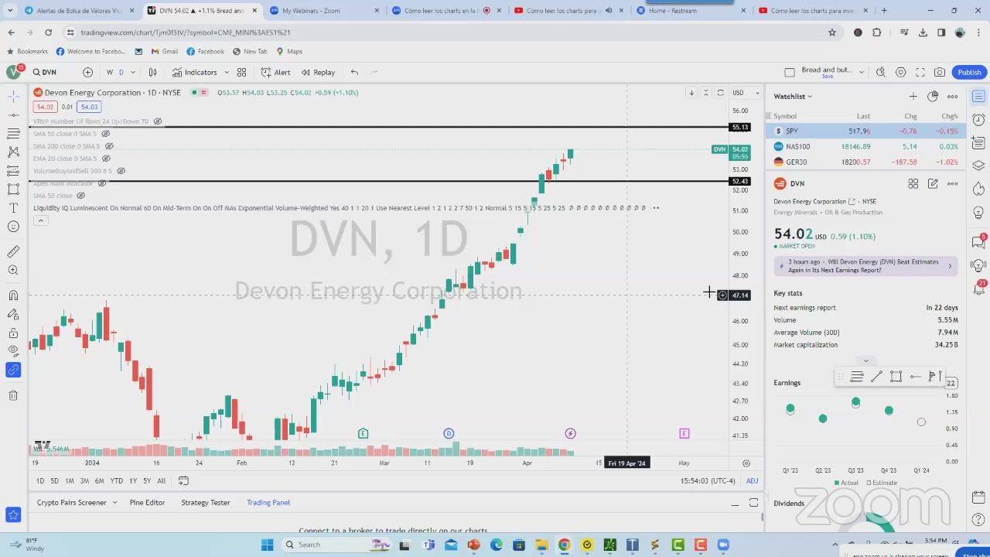Take a chart snapshot with the camera icon

[x=940, y=72]
